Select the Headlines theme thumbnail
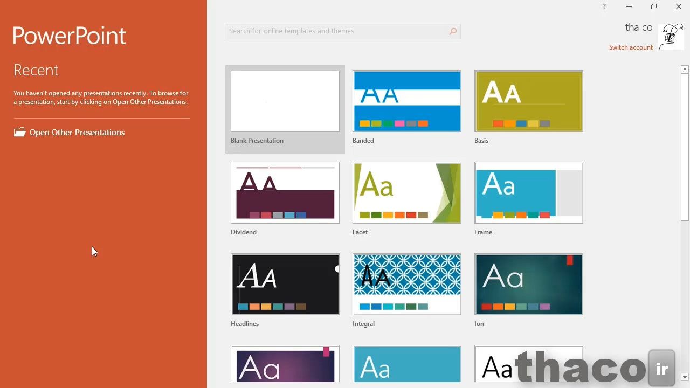 (285, 285)
